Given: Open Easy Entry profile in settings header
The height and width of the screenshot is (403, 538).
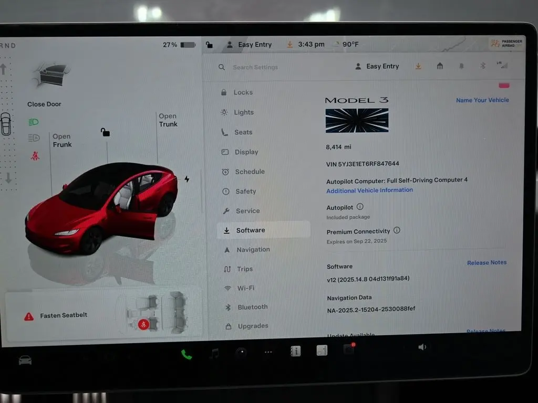Looking at the screenshot, I should [x=377, y=66].
